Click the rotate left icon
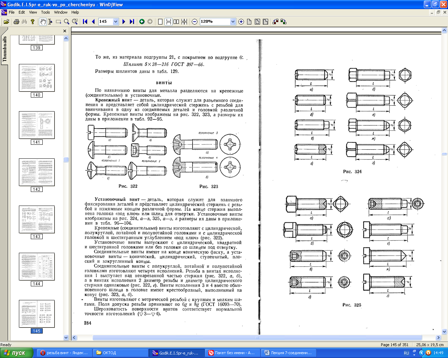Screen dimensions: 448x358 (275, 22)
